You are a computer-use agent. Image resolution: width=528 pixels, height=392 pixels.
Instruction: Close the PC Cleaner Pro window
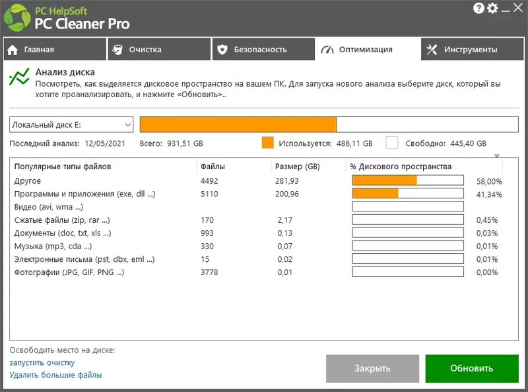point(518,8)
